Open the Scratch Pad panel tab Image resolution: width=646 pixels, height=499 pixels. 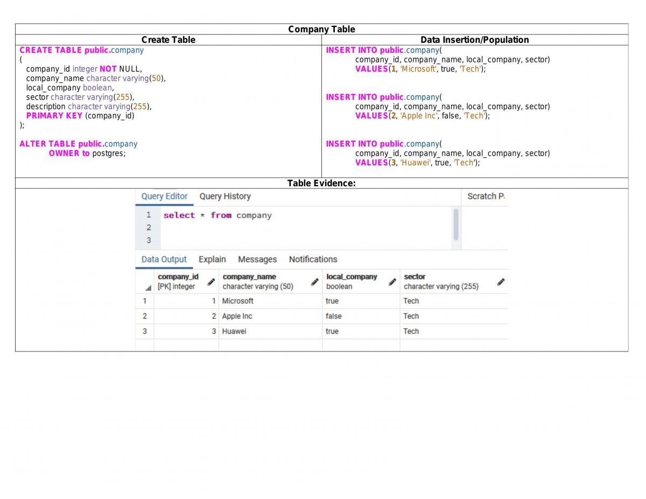486,196
